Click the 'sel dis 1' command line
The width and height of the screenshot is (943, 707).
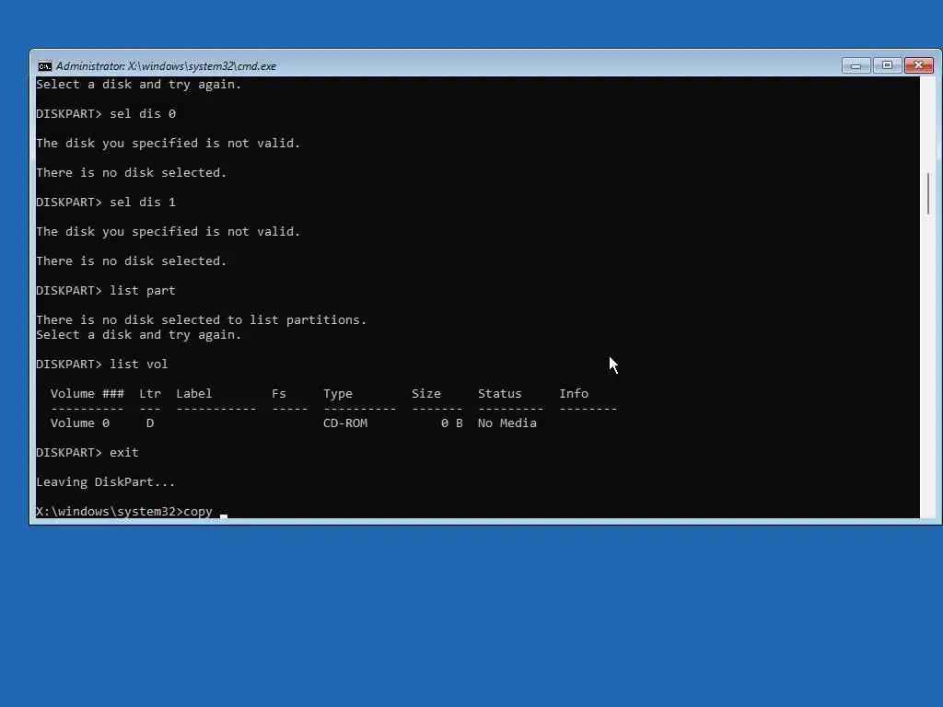click(106, 202)
